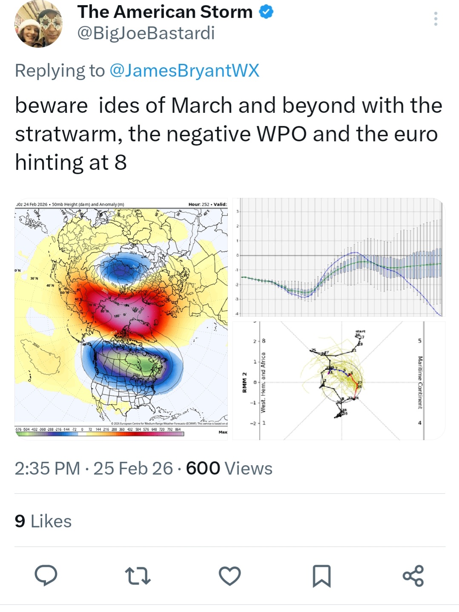Screen dimensions: 459x612
Task: Open the share icon
Action: pos(413,575)
